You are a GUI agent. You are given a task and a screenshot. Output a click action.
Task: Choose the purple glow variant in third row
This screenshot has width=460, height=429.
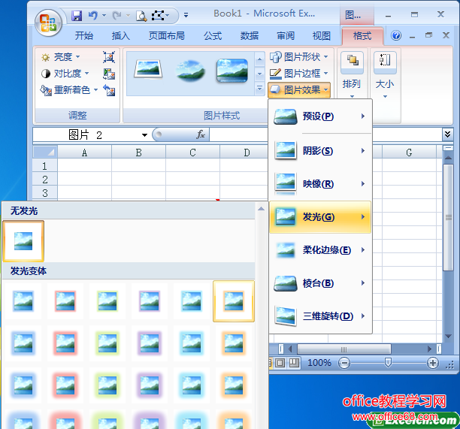150,385
